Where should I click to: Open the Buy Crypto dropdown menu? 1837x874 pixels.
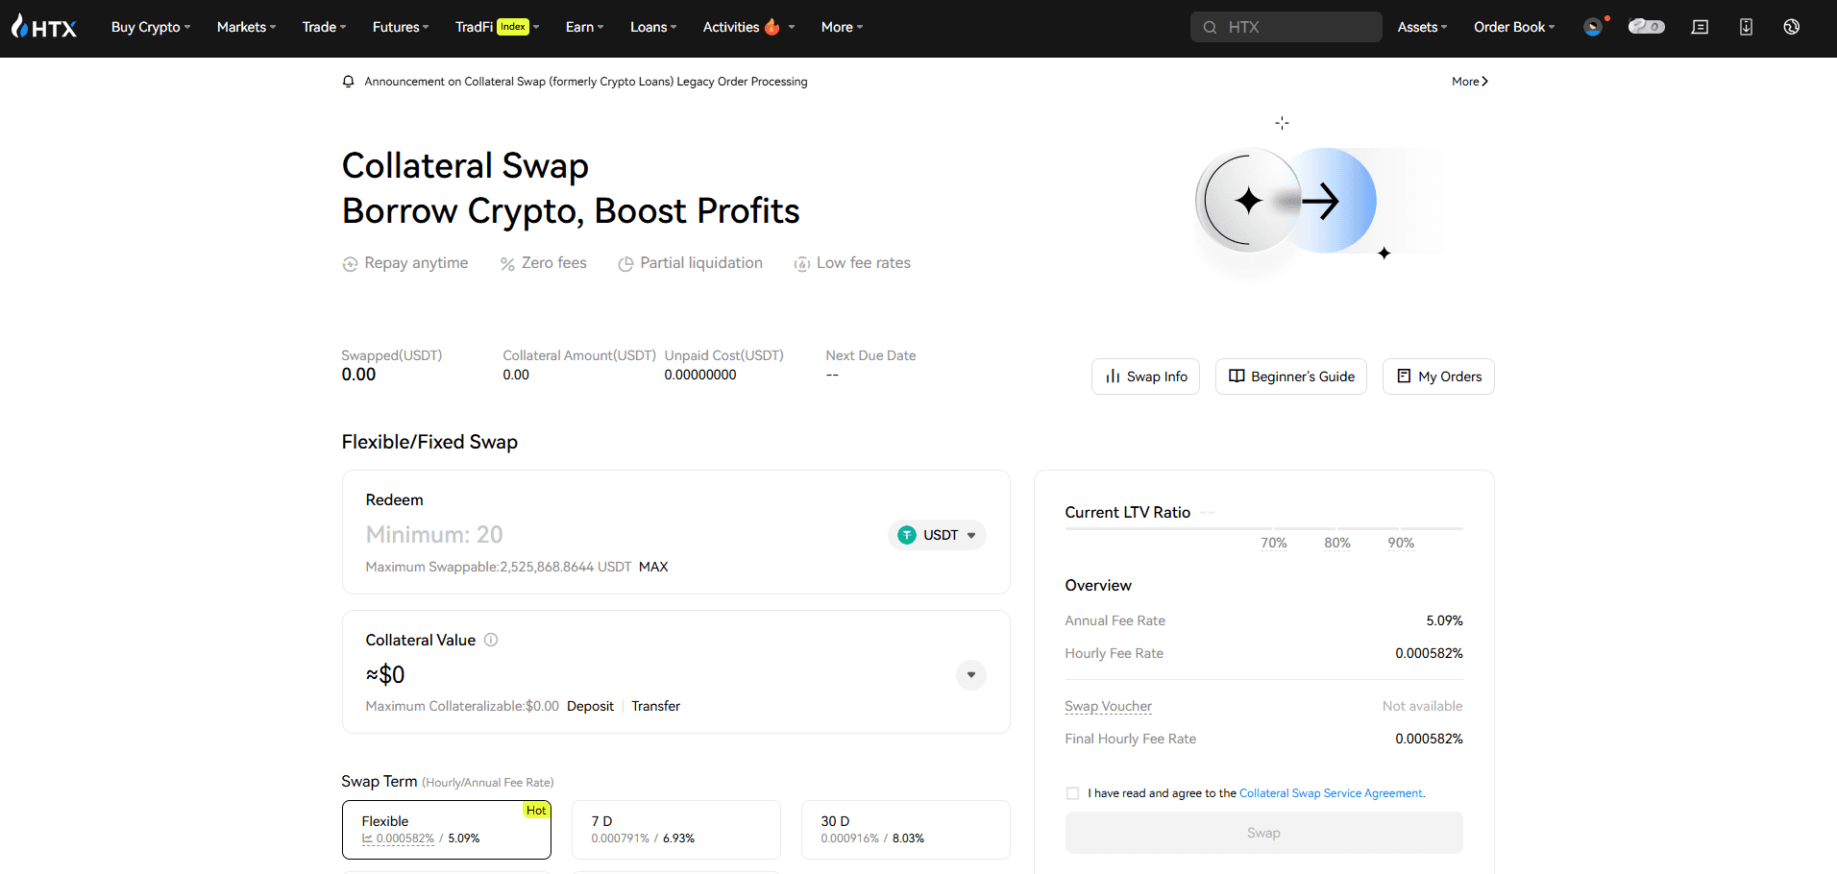(151, 27)
